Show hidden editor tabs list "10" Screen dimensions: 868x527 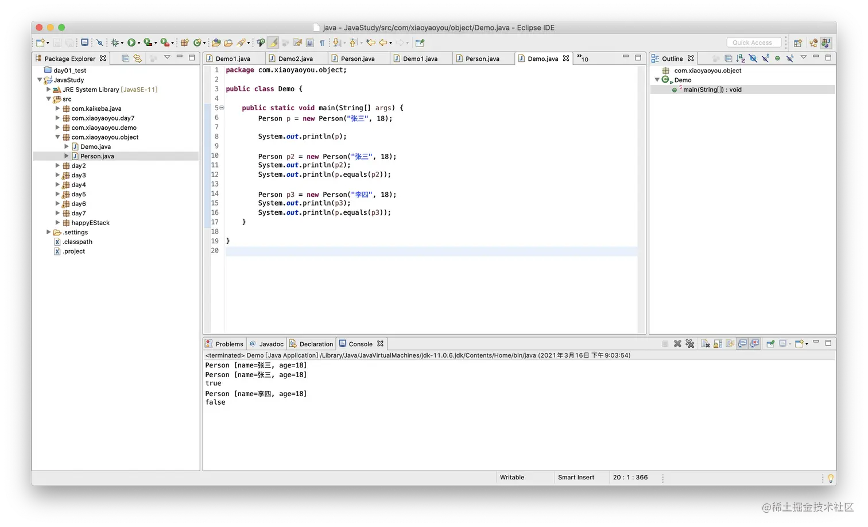[x=583, y=58]
